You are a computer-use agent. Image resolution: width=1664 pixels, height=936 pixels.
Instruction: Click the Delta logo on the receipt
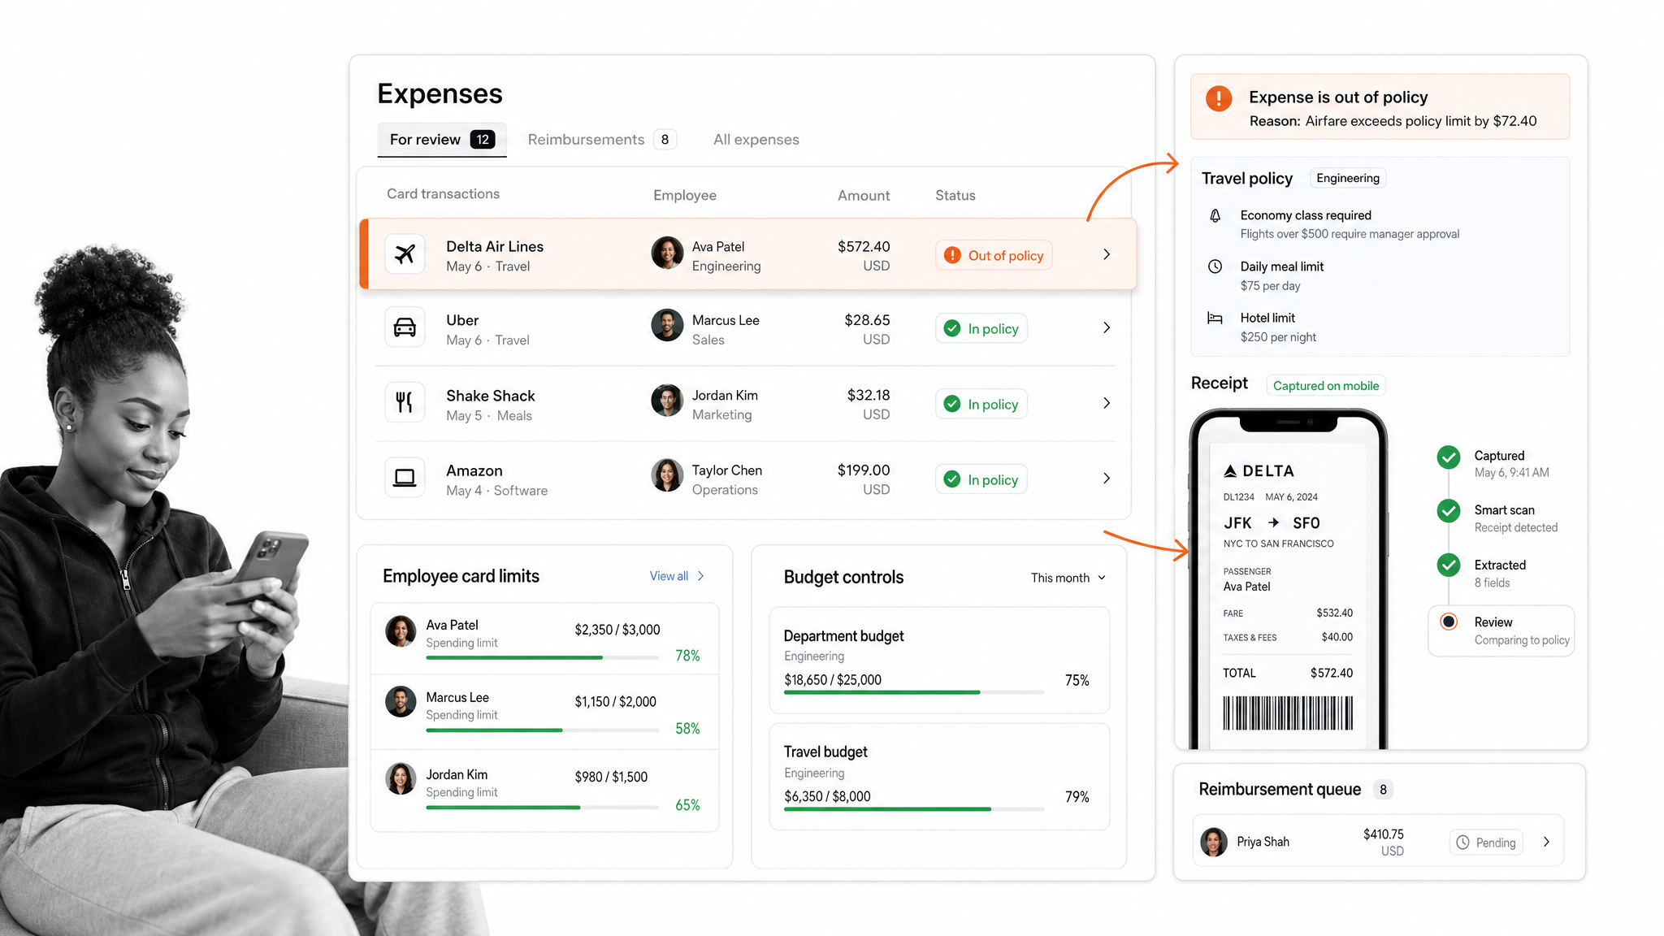(x=1259, y=471)
